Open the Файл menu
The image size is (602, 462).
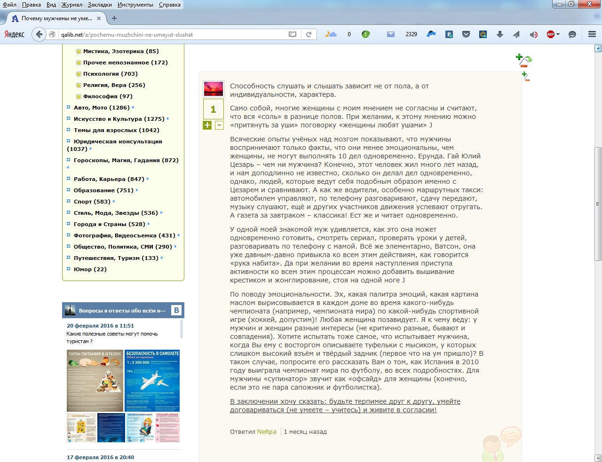(9, 5)
